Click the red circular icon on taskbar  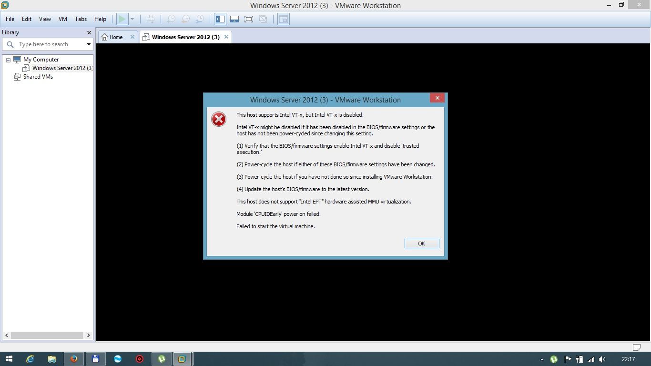(140, 359)
